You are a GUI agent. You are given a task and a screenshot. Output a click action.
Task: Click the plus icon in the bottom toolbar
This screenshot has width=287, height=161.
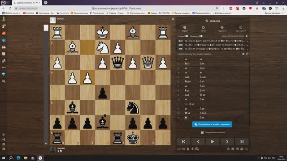pyautogui.click(x=192, y=149)
